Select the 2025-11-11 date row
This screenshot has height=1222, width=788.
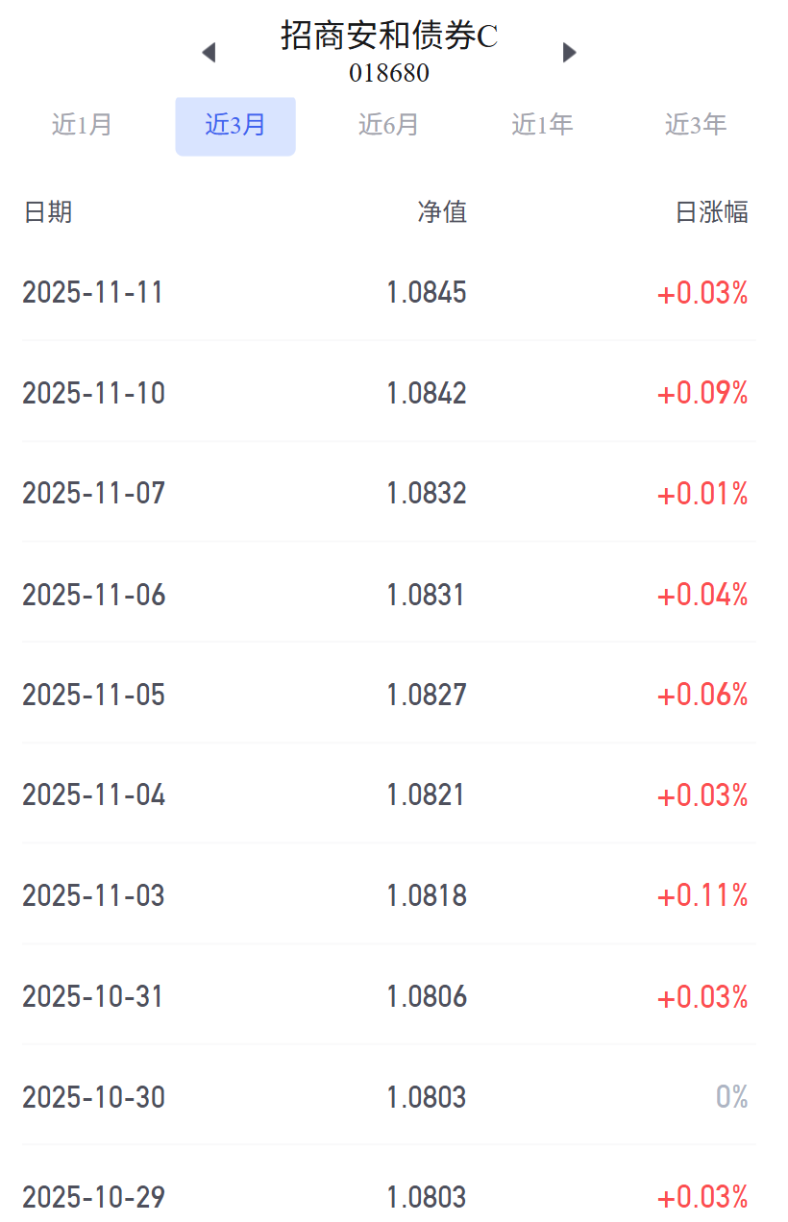coord(93,293)
